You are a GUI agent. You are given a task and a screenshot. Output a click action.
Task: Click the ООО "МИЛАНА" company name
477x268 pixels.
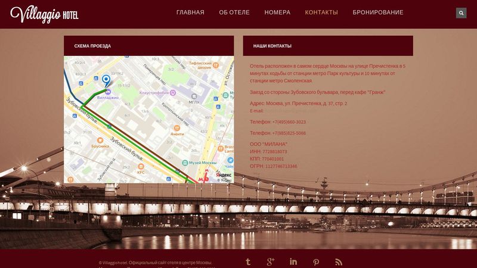(269, 144)
